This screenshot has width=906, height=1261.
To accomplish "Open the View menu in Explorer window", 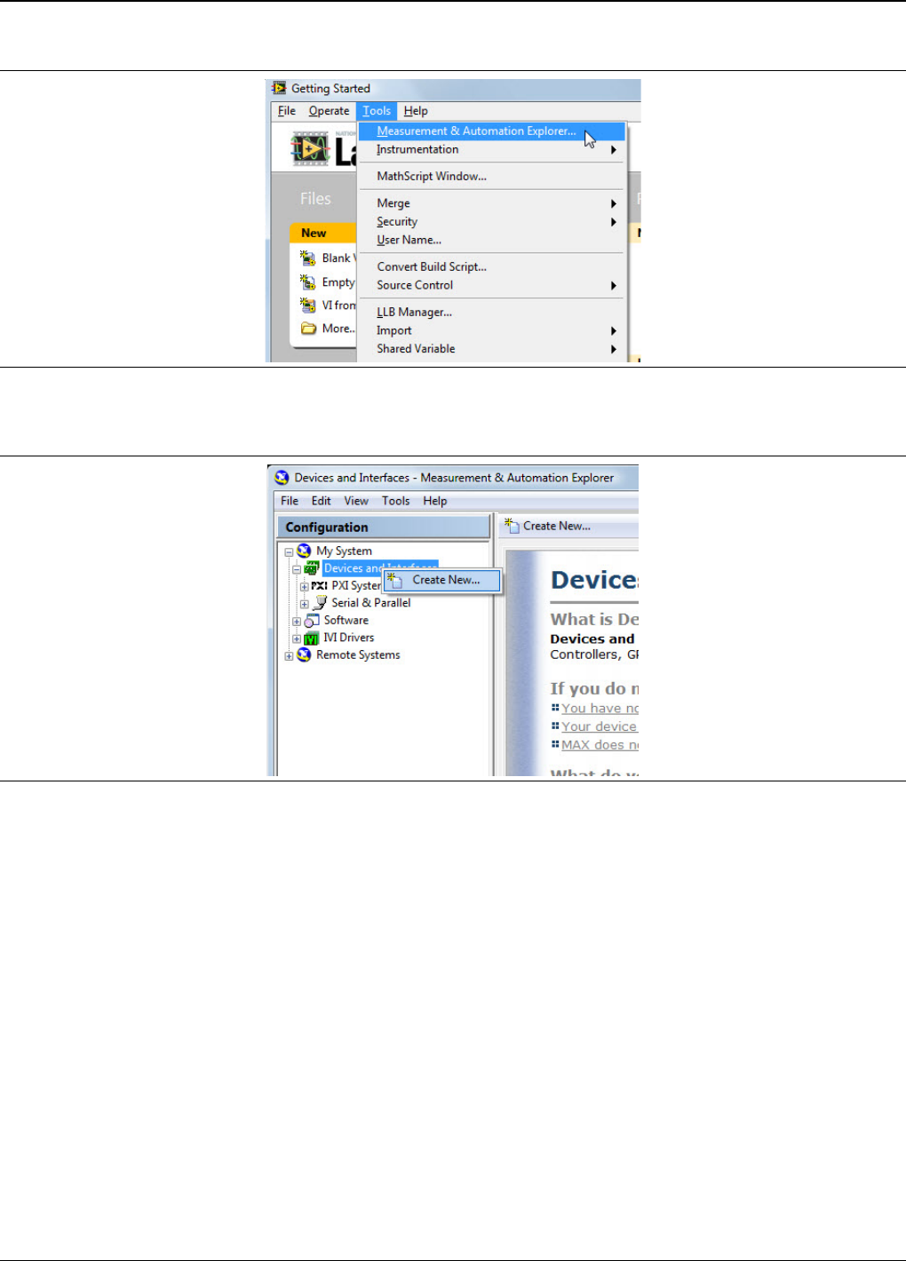I will pos(356,501).
